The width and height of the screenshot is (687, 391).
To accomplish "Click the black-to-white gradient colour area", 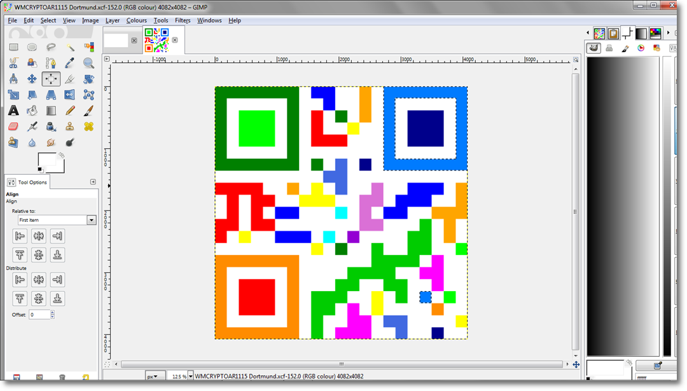I will point(623,206).
